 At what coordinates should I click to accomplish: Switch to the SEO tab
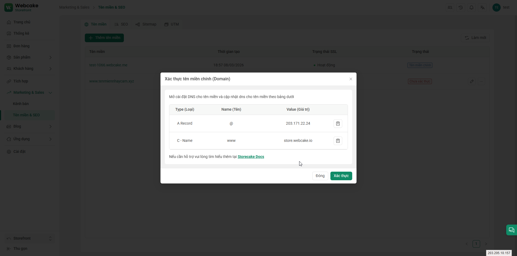pyautogui.click(x=121, y=24)
